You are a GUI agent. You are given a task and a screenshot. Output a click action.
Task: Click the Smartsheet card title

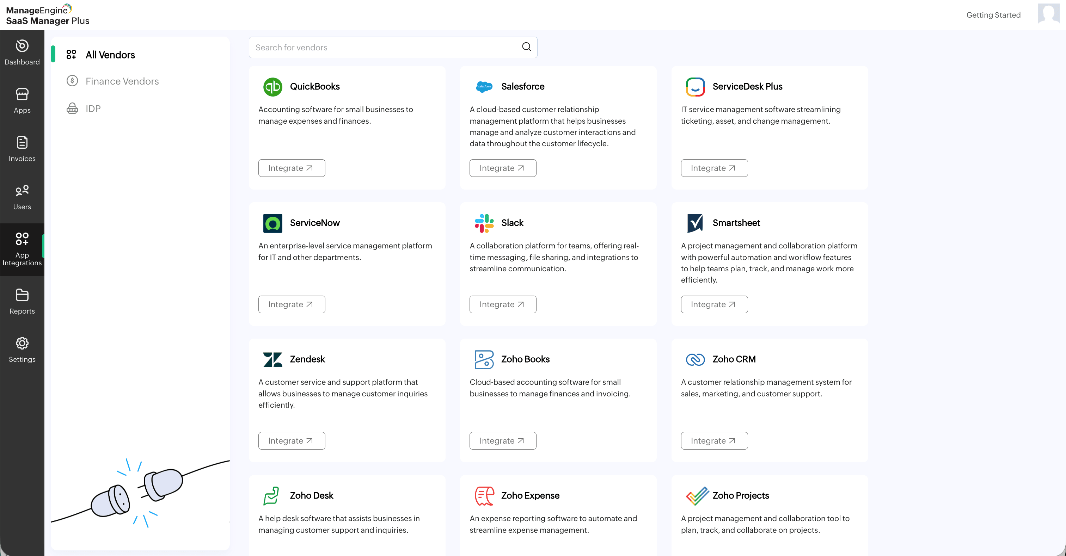tap(736, 223)
